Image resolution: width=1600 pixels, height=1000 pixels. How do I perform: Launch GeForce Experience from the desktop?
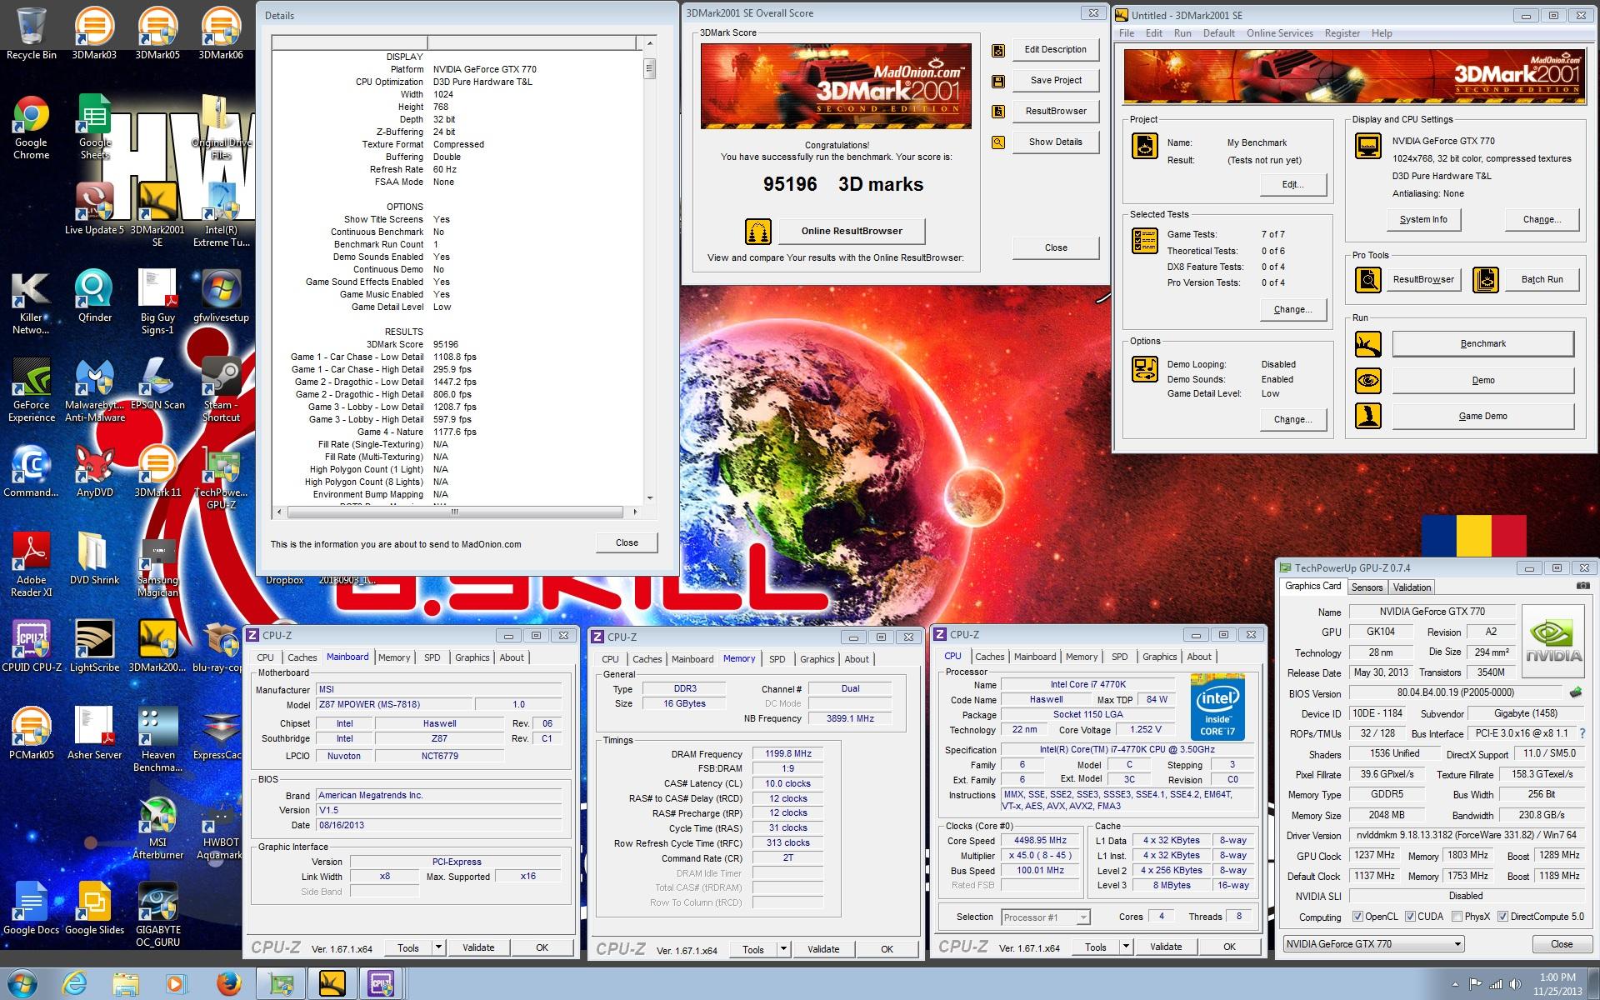tap(31, 390)
